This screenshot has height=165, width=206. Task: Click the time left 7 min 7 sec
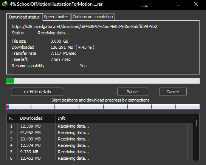(60, 59)
